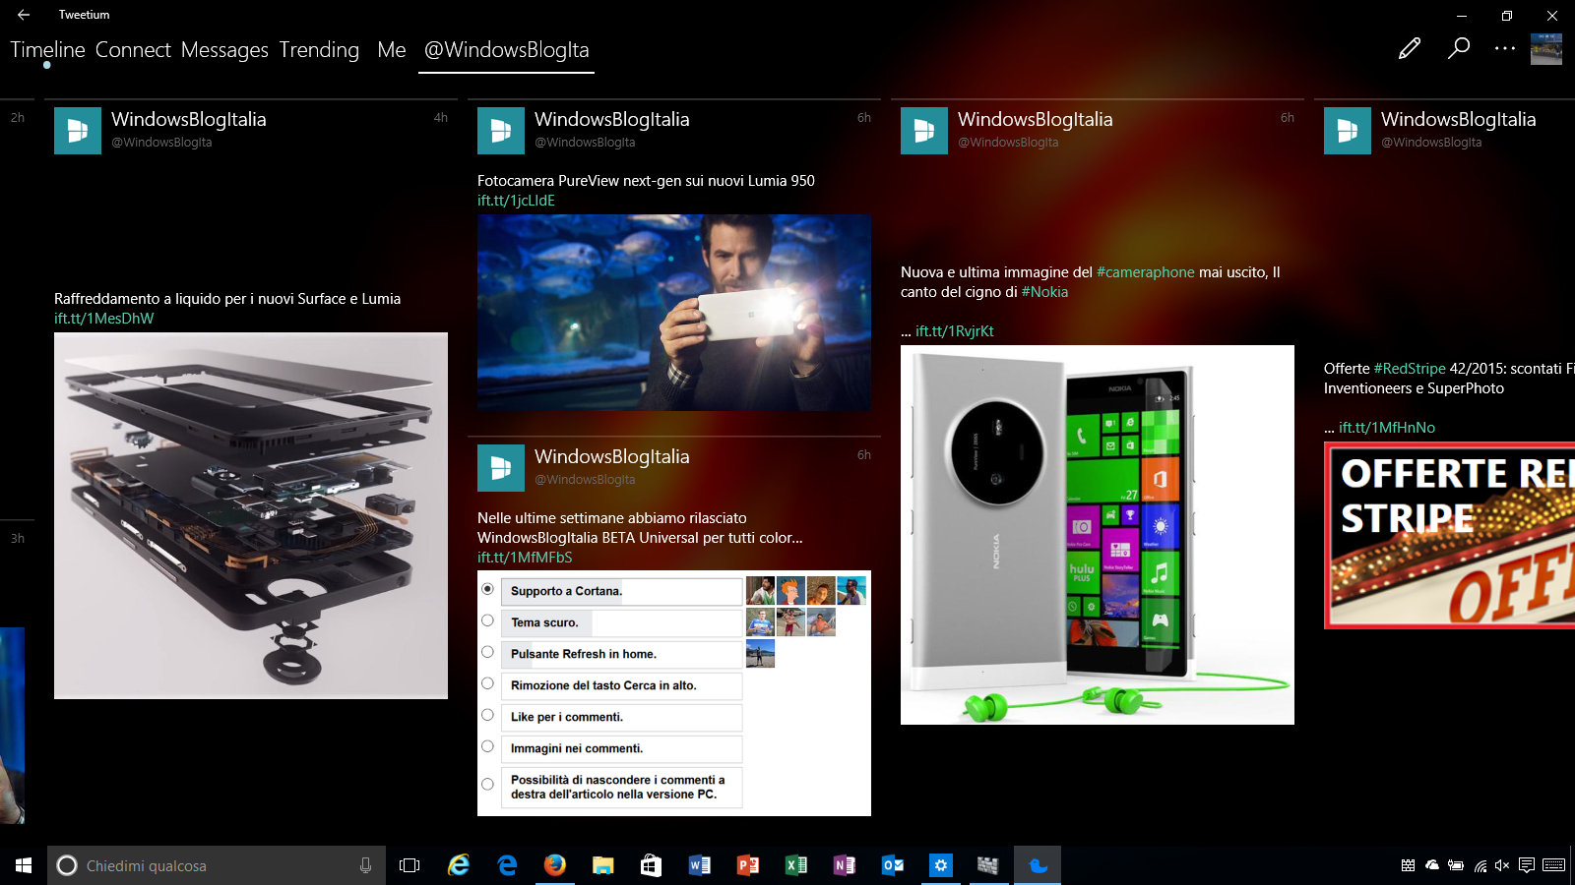Launch Excel from the taskbar
Screen dimensions: 1575x885
click(796, 865)
